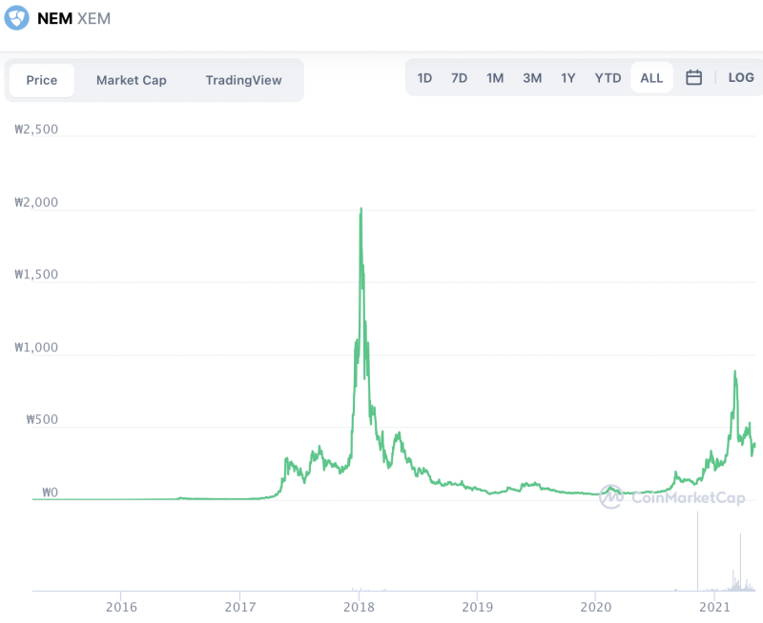Click the ₩2,500 y-axis label
Screen dimensions: 763x623
coord(36,130)
